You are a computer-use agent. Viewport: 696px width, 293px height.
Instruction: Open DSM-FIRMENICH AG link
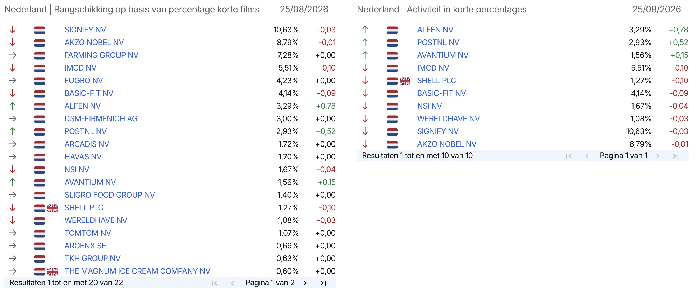[101, 118]
